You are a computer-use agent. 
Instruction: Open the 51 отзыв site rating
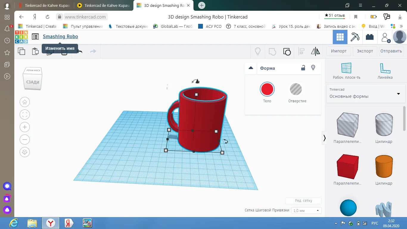coord(335,16)
